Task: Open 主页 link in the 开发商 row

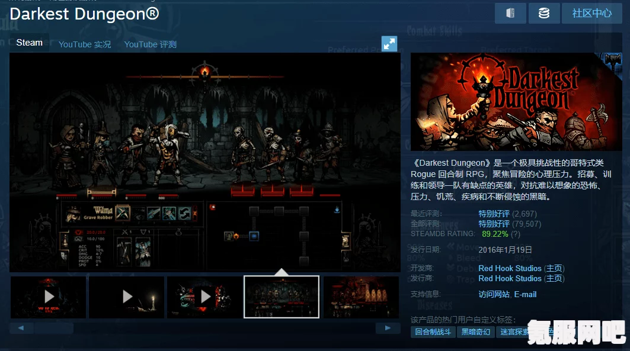Action: (554, 268)
